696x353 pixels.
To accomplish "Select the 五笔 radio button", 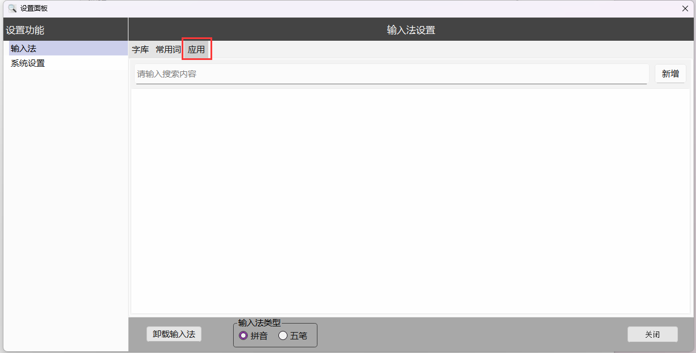I will 293,335.
